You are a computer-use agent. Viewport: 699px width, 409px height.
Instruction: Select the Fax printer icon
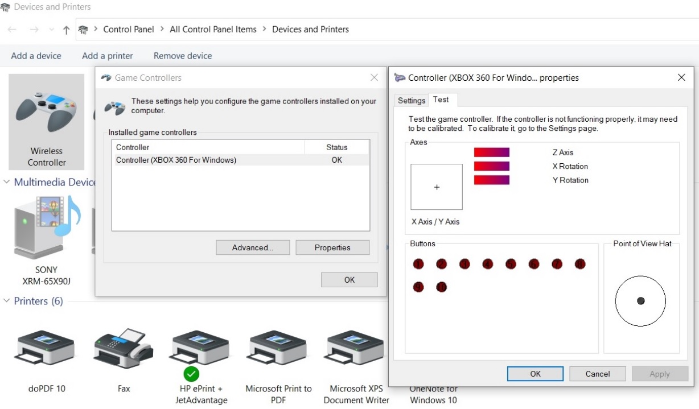tap(124, 347)
